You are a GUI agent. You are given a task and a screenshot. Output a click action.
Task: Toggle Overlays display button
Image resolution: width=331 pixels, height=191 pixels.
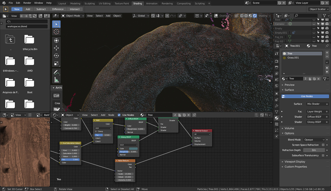tap(216, 15)
